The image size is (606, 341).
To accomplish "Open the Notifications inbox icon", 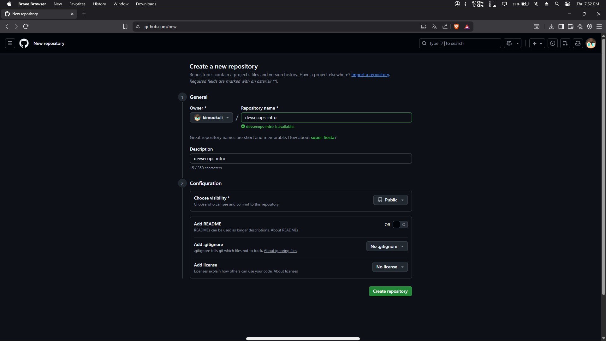I will (578, 43).
